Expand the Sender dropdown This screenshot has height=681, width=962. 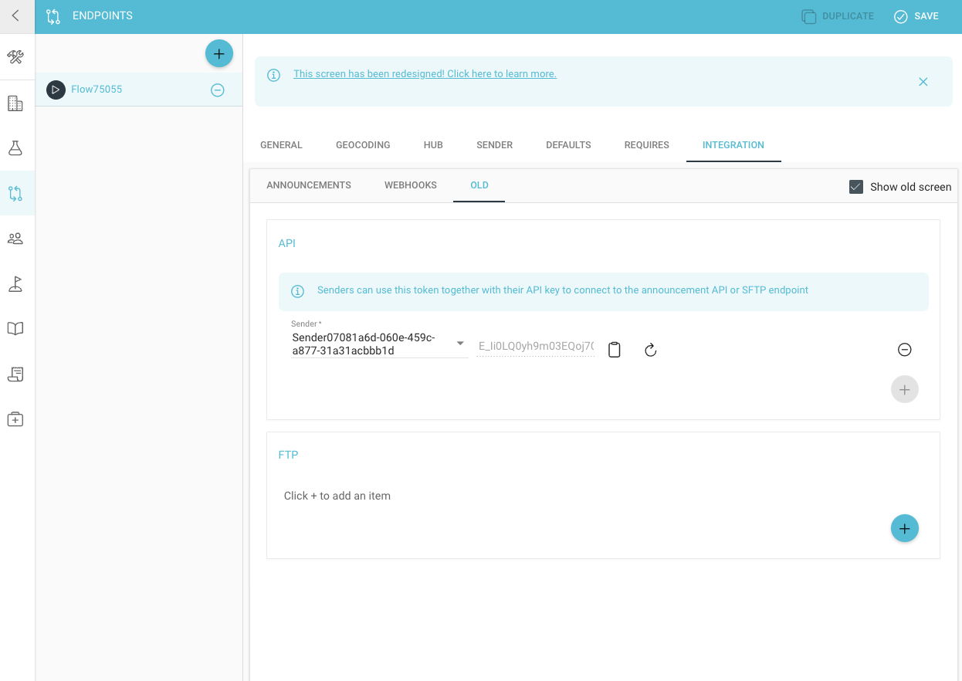click(x=460, y=344)
